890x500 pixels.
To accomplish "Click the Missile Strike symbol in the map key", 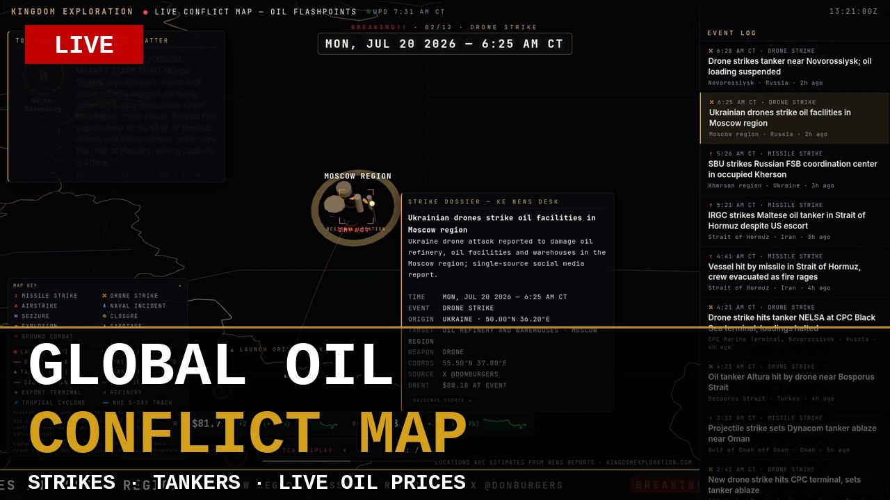I will pos(16,296).
